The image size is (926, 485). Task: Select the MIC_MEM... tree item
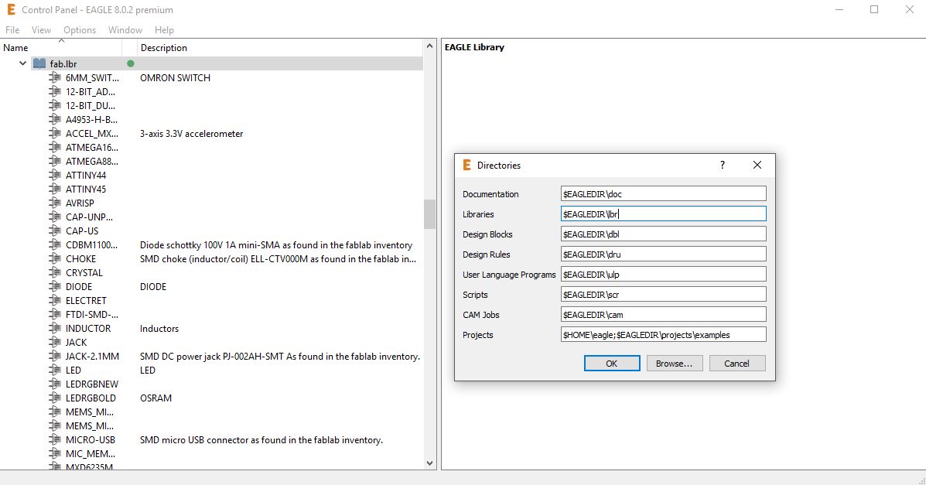coord(91,454)
